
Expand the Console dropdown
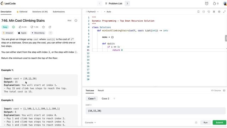90,122
